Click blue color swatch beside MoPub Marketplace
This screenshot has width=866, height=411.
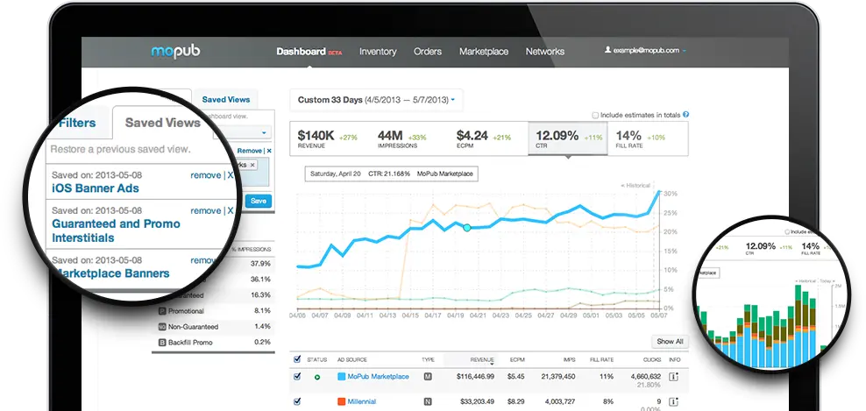(x=341, y=377)
